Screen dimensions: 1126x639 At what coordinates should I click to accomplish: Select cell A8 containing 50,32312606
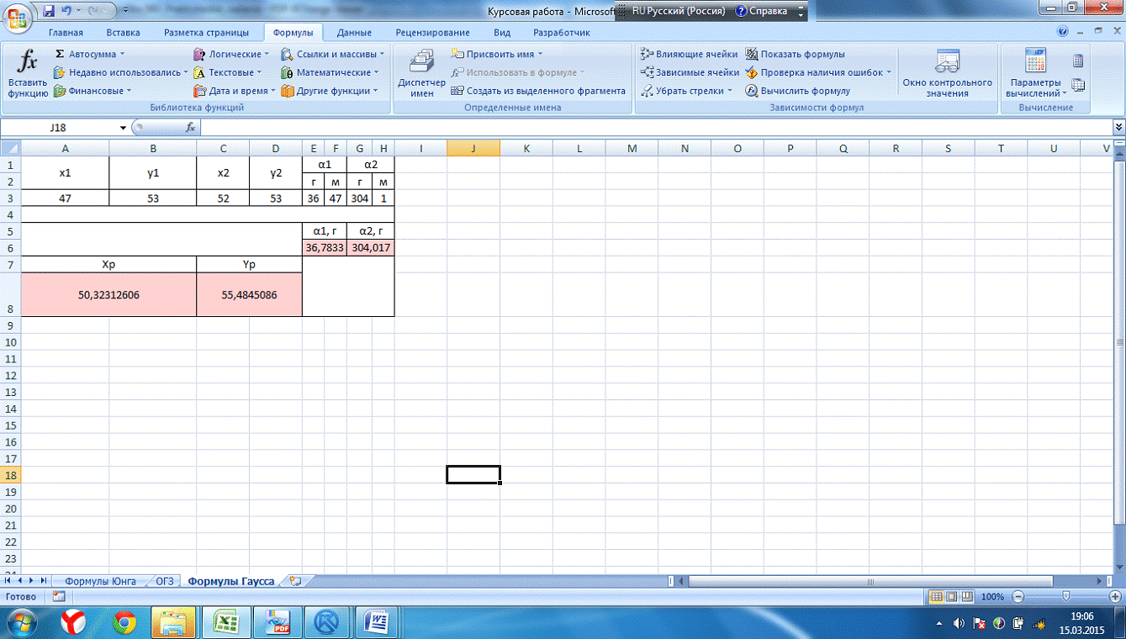(108, 295)
